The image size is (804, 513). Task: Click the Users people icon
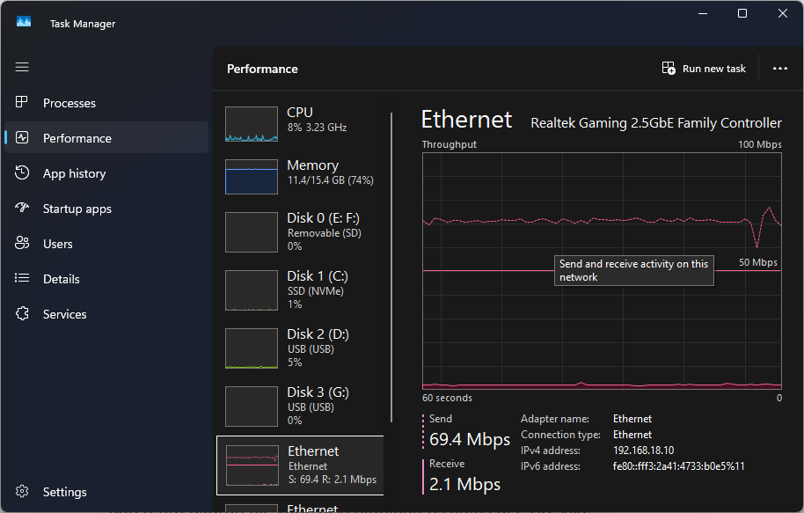23,244
